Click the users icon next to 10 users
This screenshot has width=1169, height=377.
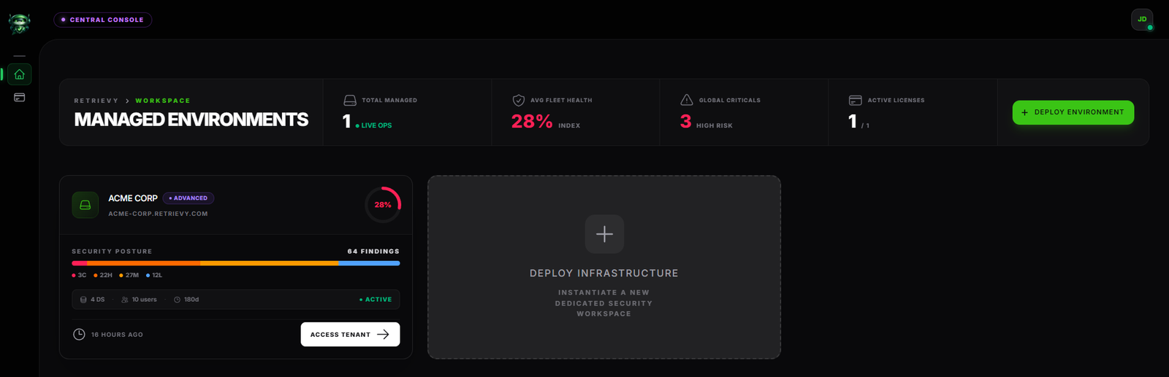coord(125,300)
